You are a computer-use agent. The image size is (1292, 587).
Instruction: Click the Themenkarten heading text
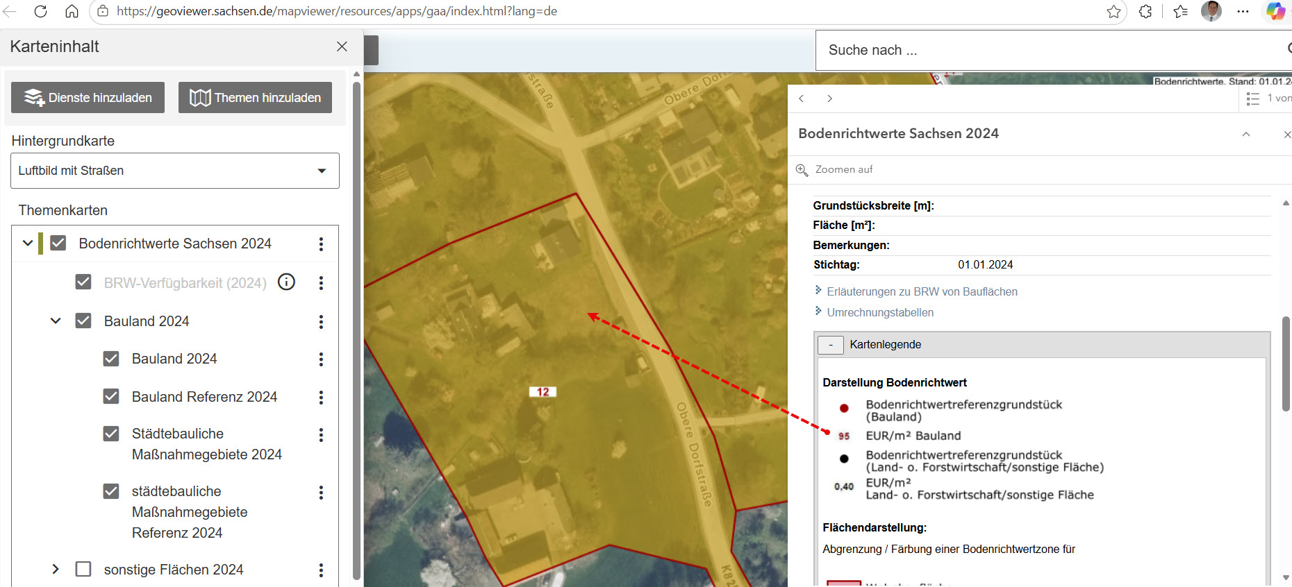[x=63, y=210]
